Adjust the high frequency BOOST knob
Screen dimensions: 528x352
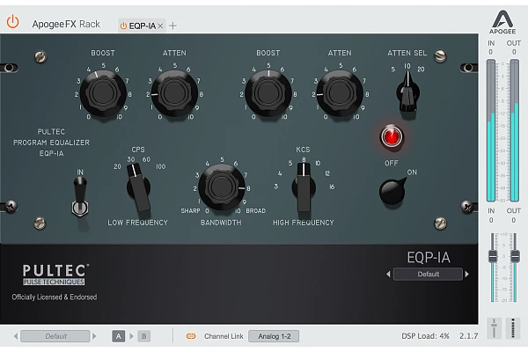(x=268, y=93)
